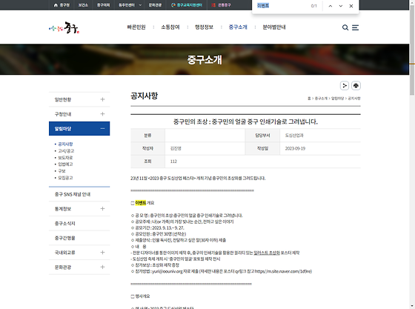Open 입법예고 in sidebar submenu

click(x=65, y=165)
